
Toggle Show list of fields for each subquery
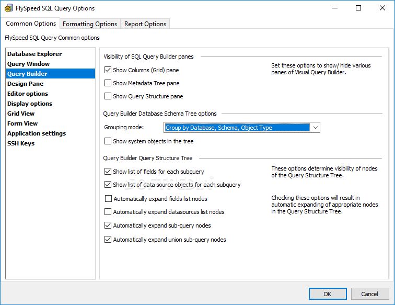point(108,172)
